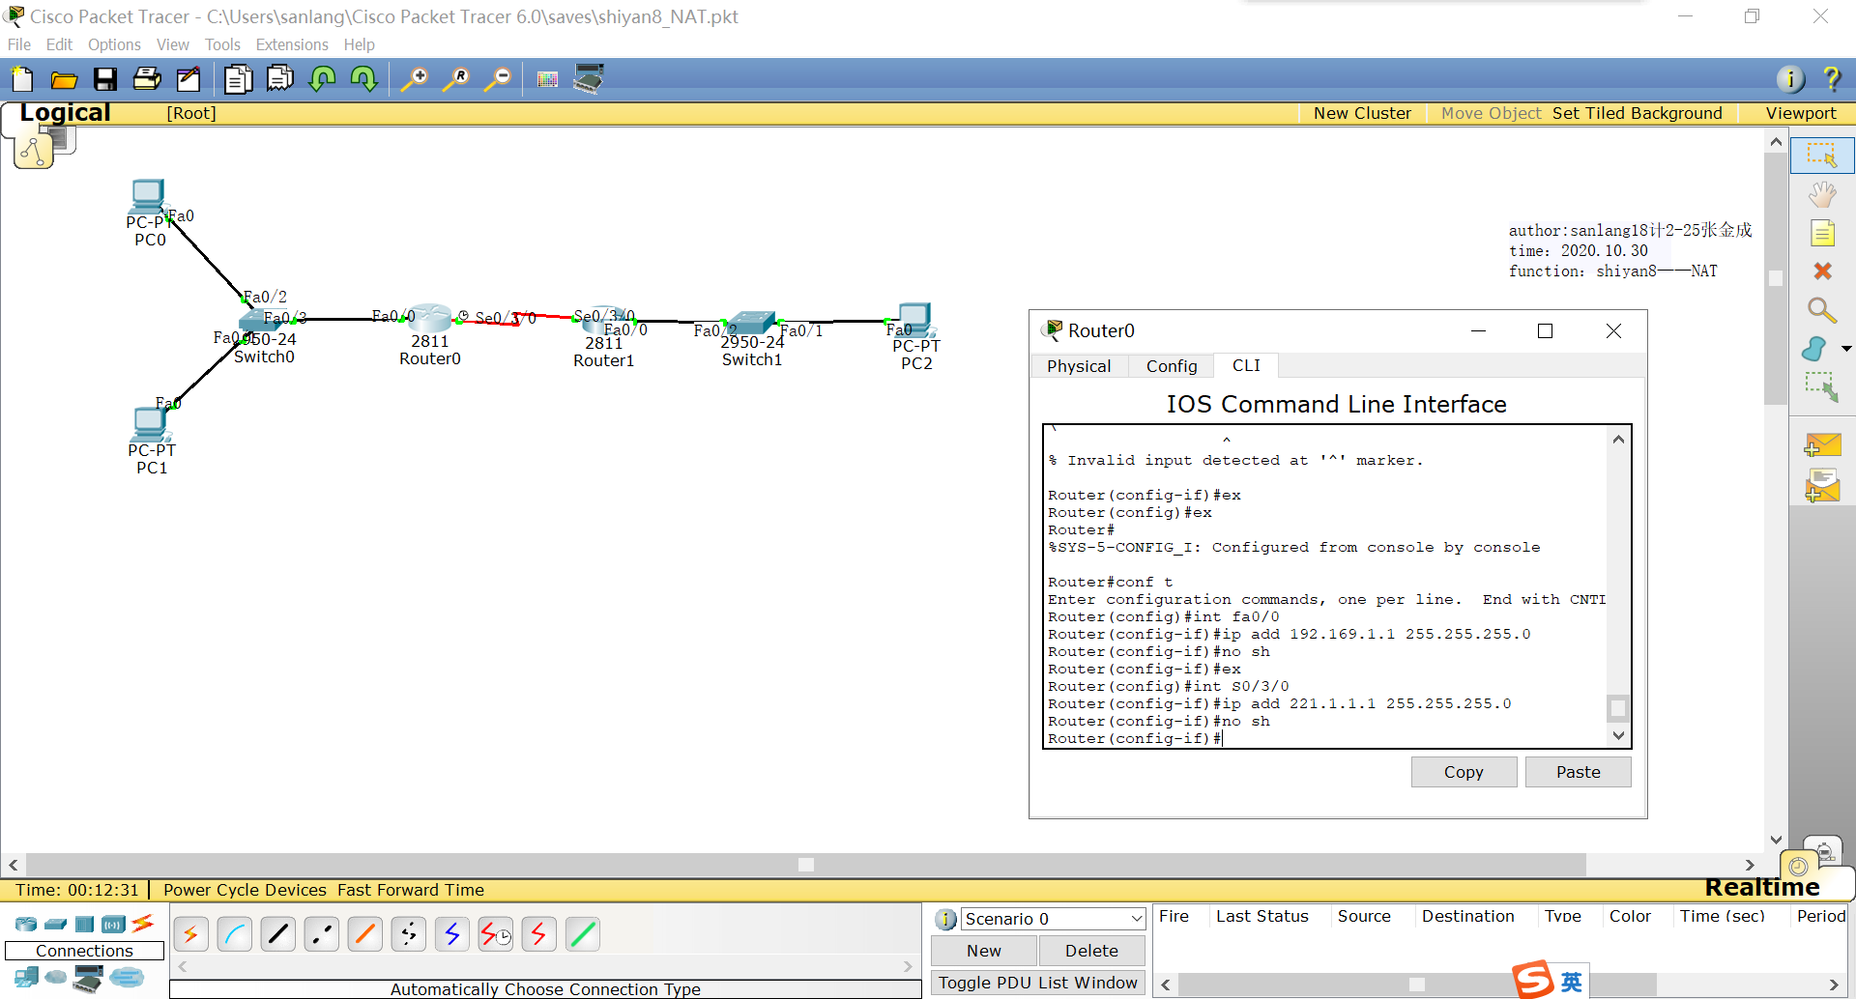
Task: Open the Extensions menu
Action: (x=292, y=44)
